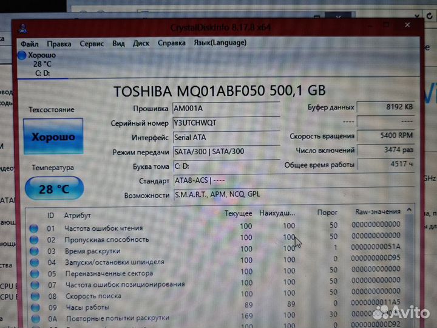The image size is (437, 328).
Task: Click current value 169 in row 0A
Action: 246,316
